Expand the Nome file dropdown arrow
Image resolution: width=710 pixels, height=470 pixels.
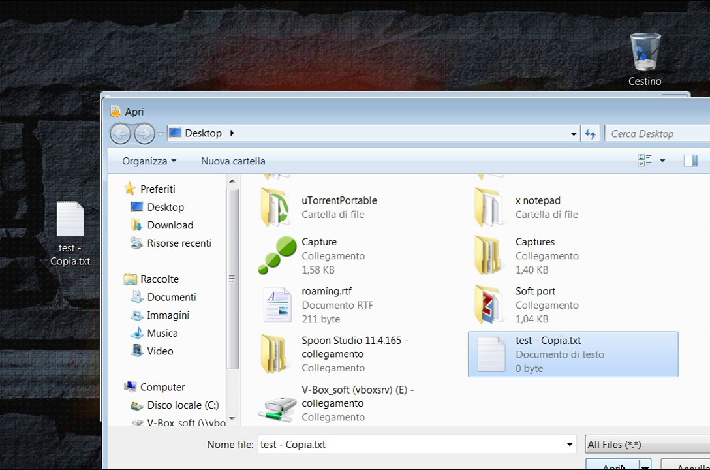coord(570,444)
